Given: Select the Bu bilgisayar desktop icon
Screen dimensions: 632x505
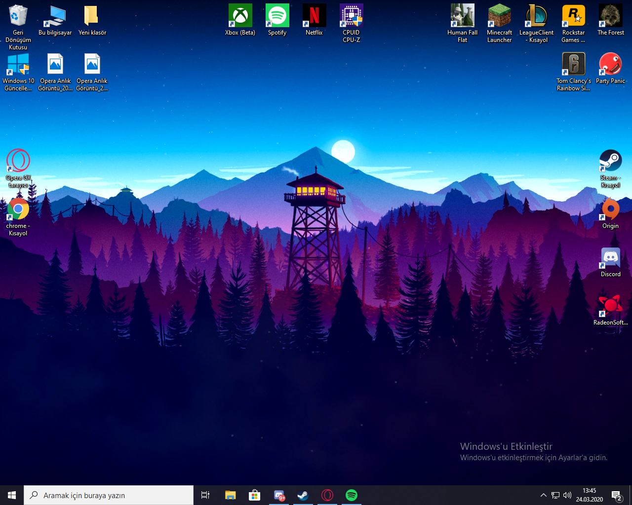Looking at the screenshot, I should coord(55,21).
